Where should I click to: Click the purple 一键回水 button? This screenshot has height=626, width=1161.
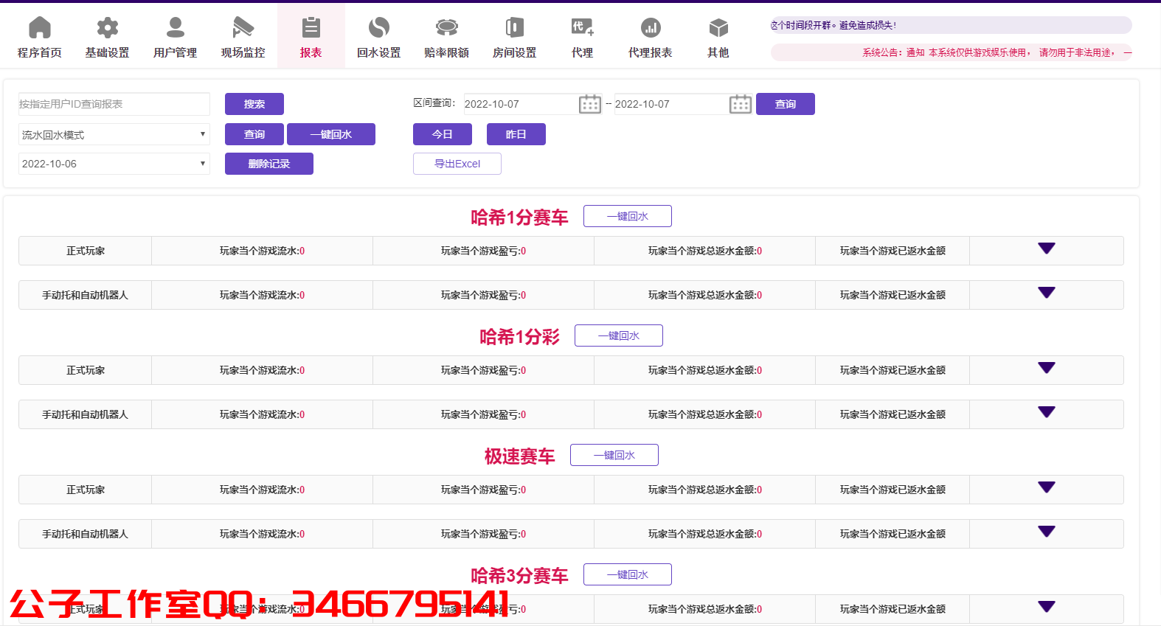point(331,134)
